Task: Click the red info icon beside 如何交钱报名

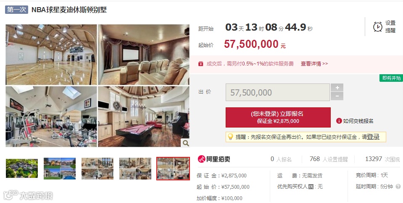Action: coord(339,121)
